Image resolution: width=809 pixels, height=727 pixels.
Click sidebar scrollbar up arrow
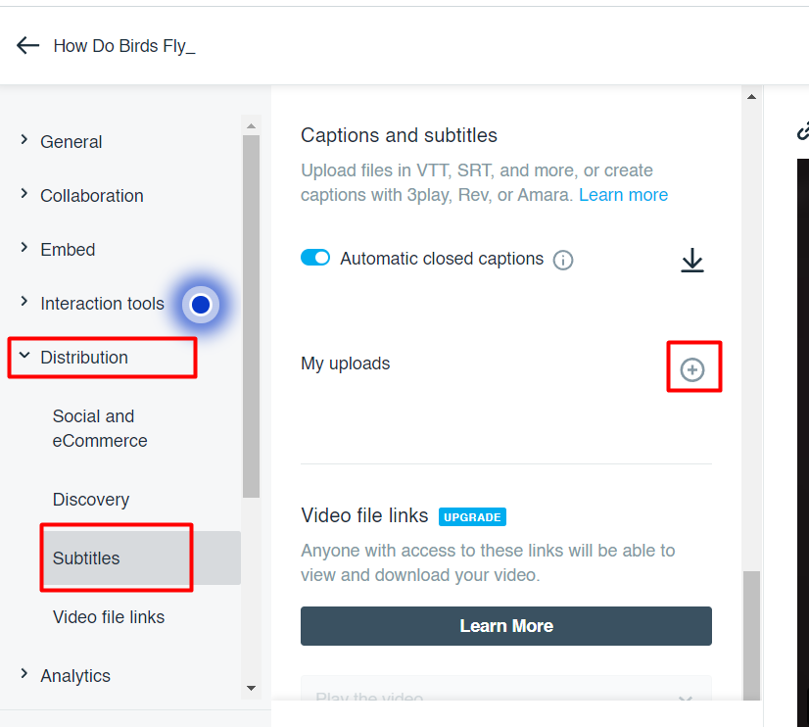coord(252,125)
